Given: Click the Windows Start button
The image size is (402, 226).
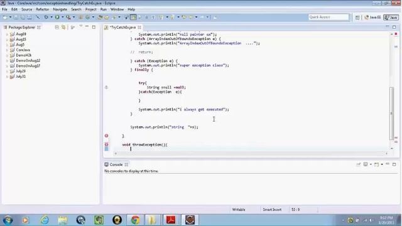Looking at the screenshot, I should click(x=8, y=220).
